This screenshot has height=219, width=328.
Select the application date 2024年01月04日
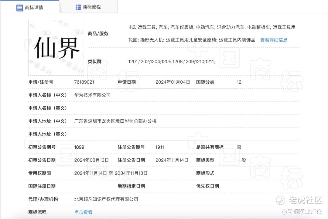click(x=173, y=82)
